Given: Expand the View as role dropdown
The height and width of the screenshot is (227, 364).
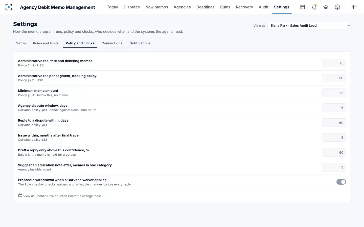Looking at the screenshot, I should (309, 25).
